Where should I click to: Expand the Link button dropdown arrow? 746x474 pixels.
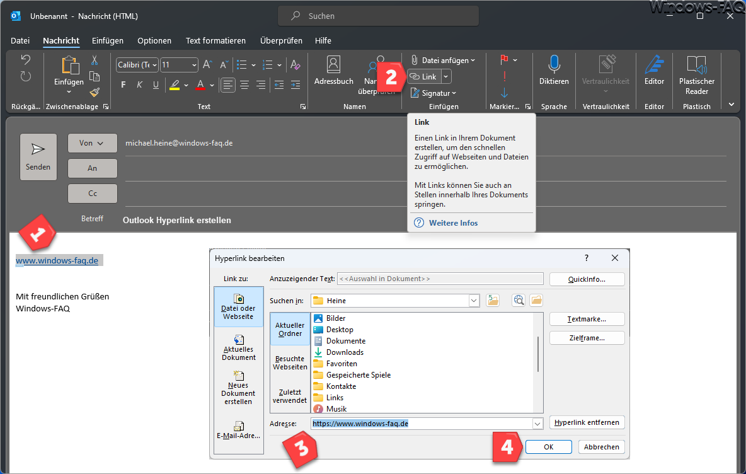(x=446, y=77)
